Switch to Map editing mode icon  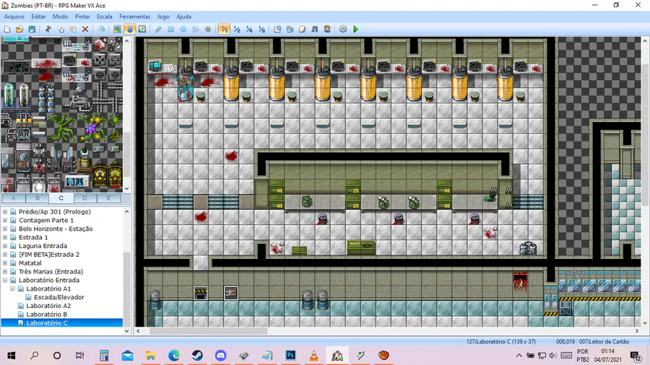pos(117,29)
